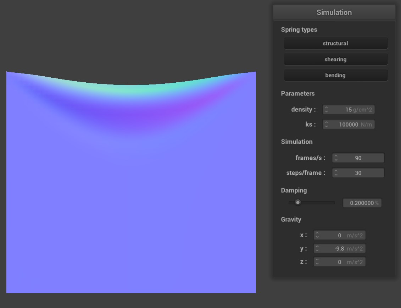Click the ks value field showing 100000

tap(347, 125)
